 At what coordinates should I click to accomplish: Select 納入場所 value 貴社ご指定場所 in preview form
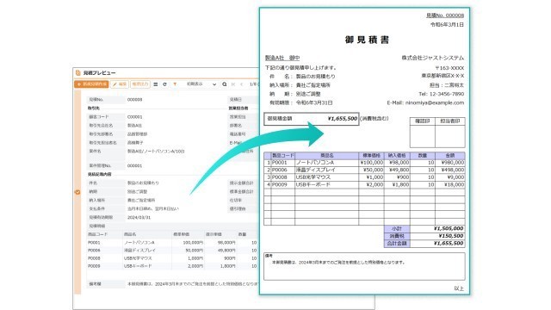(x=141, y=200)
